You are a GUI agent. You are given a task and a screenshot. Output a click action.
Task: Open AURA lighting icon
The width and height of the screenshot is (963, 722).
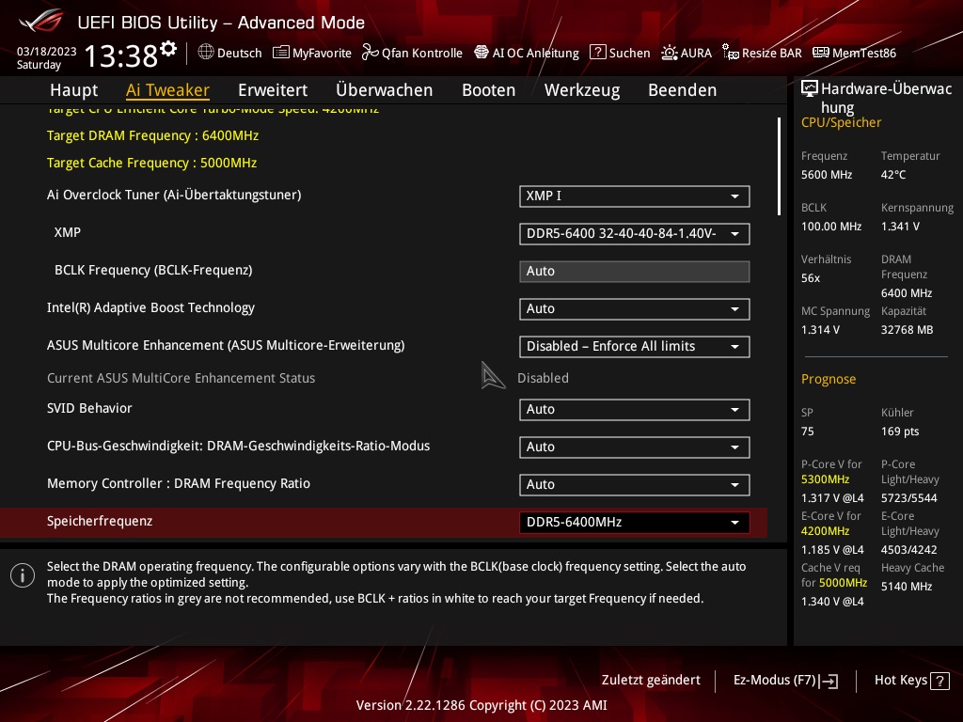tap(669, 53)
